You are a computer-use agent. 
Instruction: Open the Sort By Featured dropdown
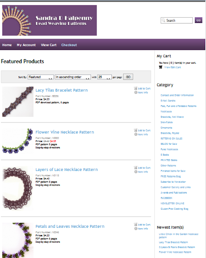[41, 77]
